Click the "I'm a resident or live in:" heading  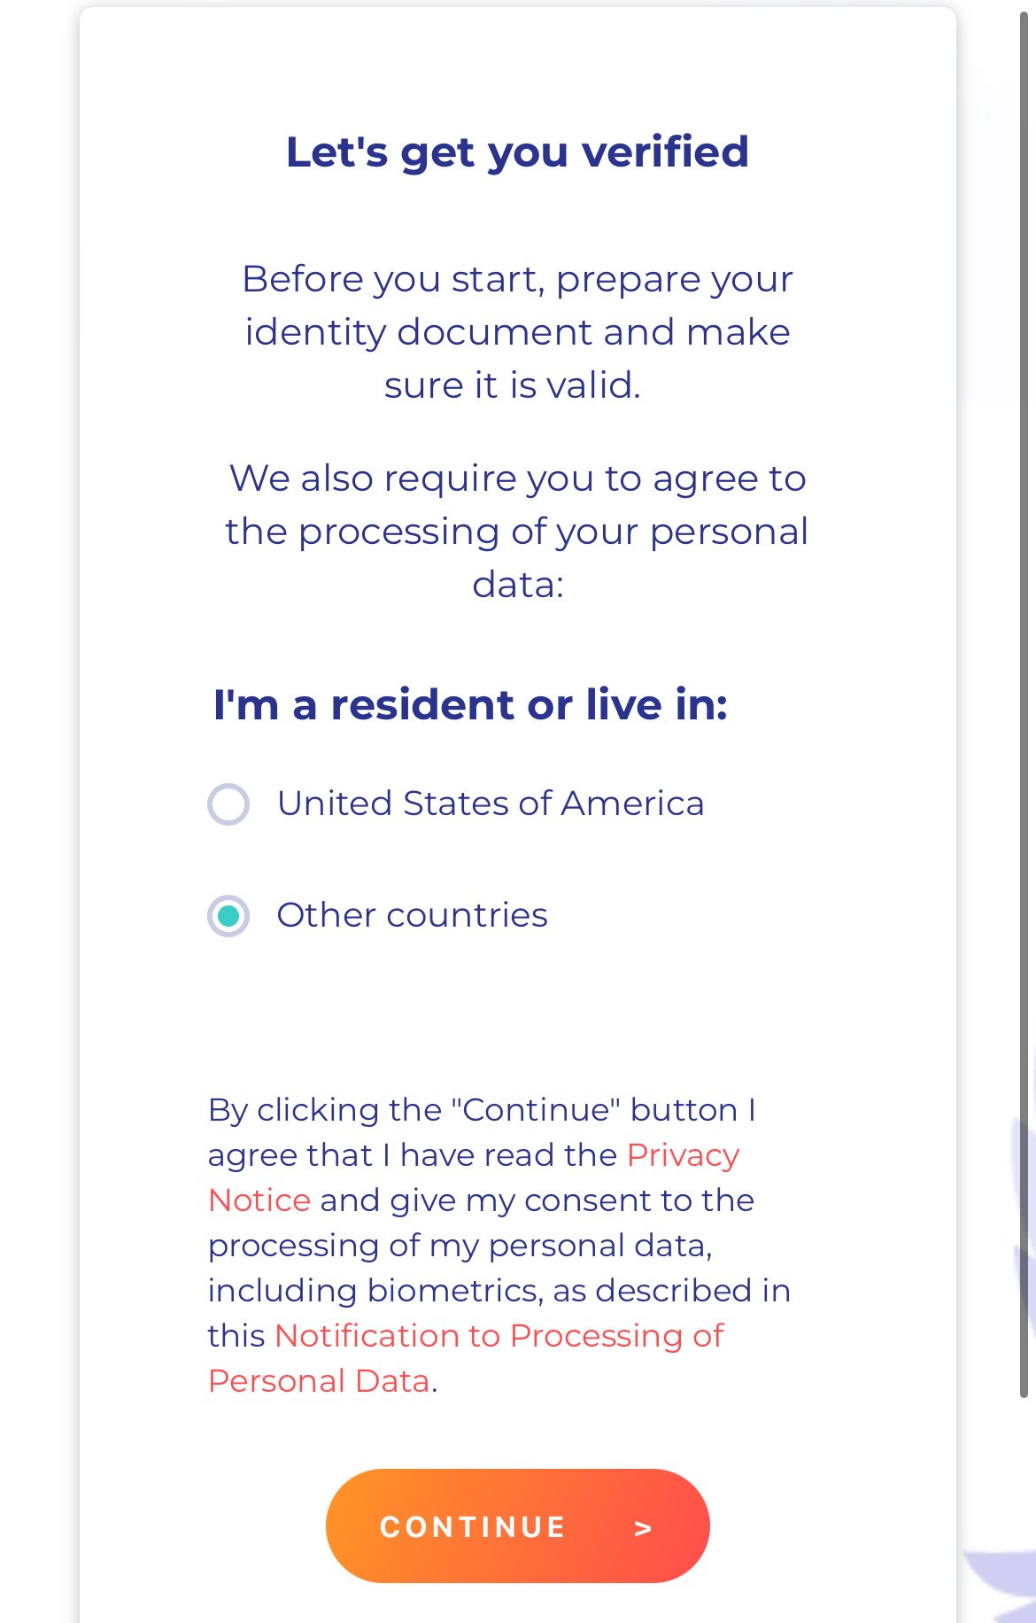[470, 705]
